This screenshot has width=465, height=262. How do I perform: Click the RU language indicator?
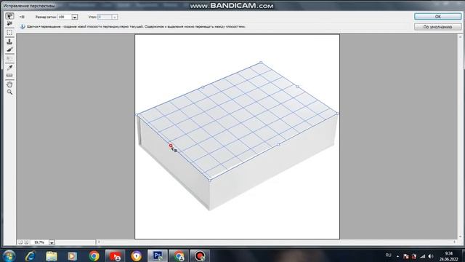388,255
